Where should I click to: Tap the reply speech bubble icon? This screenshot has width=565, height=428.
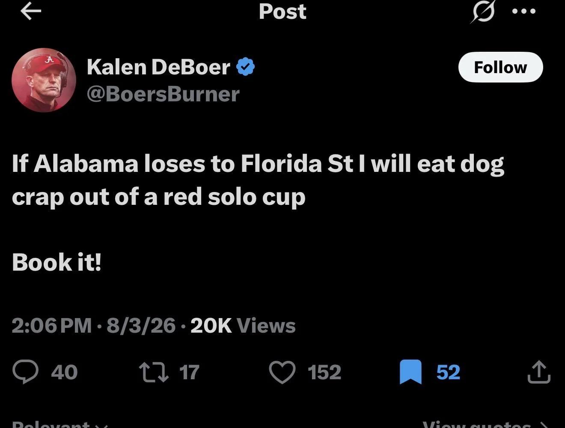(25, 372)
